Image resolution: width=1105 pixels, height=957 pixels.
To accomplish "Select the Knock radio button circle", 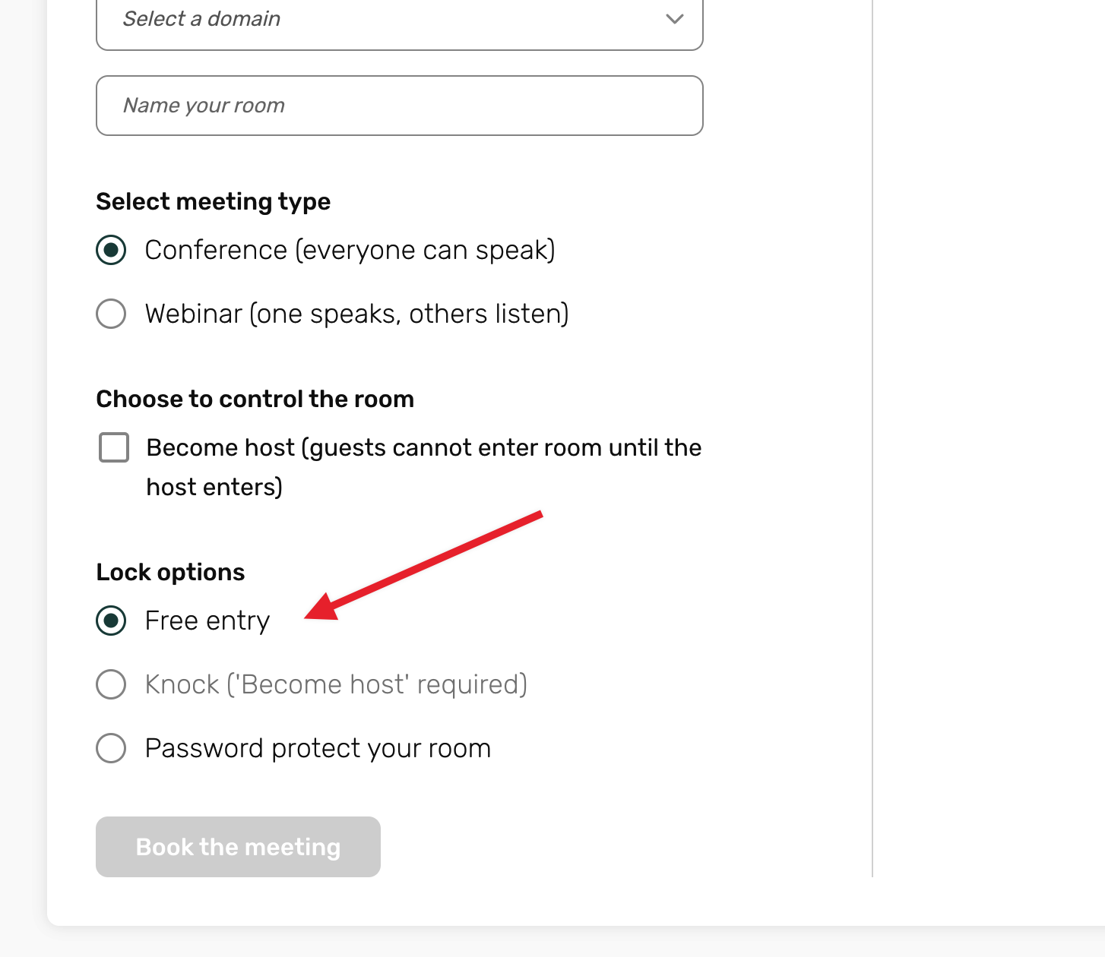I will point(111,684).
